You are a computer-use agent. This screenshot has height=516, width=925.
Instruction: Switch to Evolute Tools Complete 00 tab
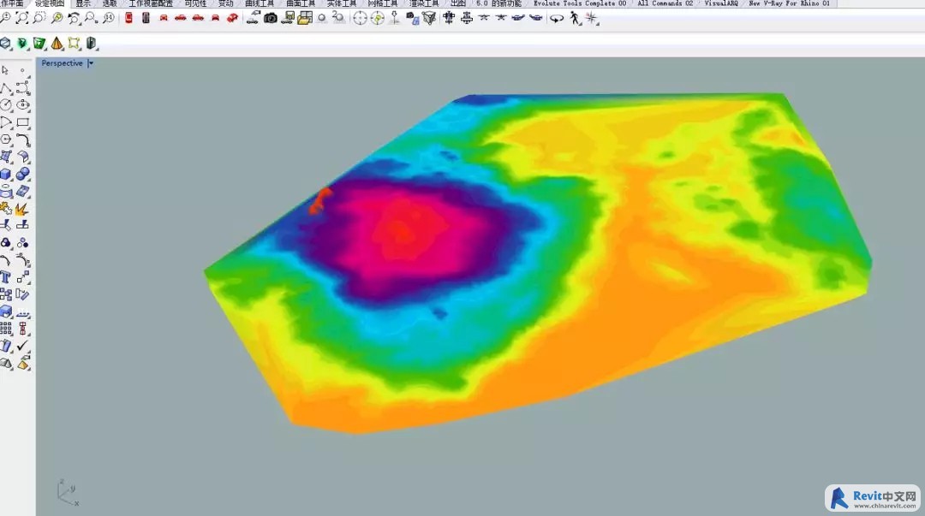pos(579,3)
